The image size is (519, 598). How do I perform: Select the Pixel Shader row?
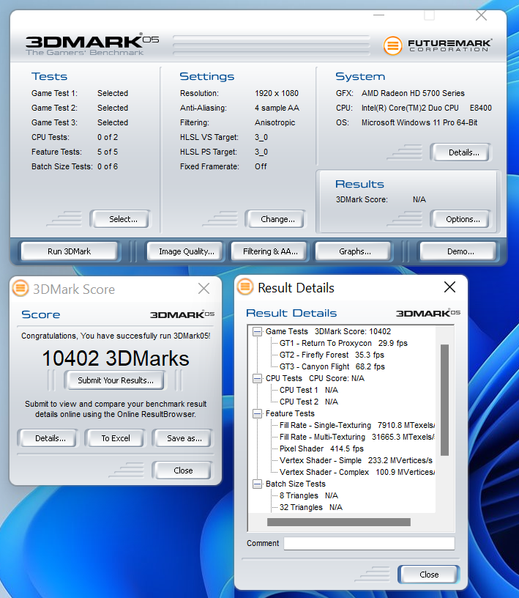pos(321,449)
